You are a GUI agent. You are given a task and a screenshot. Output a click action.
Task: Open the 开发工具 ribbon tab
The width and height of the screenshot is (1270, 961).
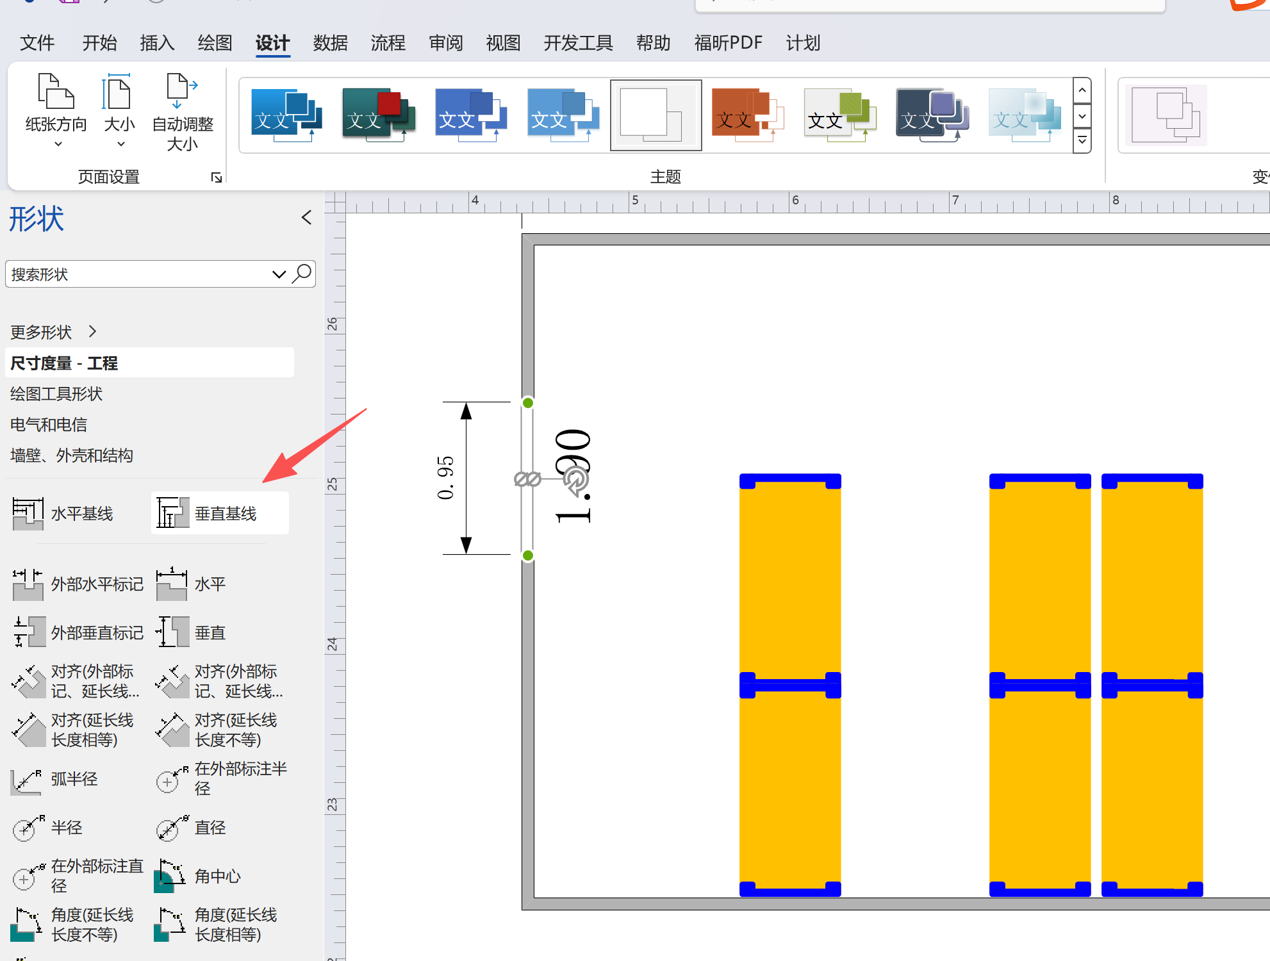tap(578, 43)
